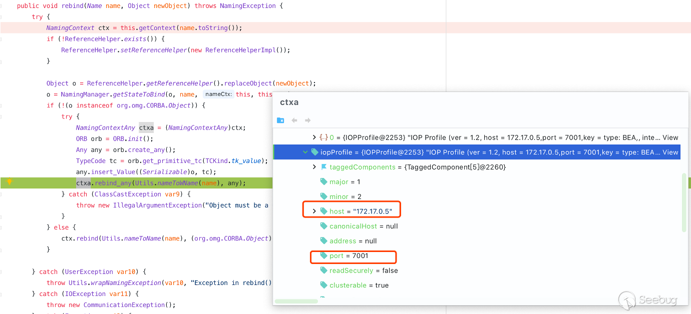
Task: Click the lightbulb intention icon in the gutter
Action: pyautogui.click(x=9, y=182)
